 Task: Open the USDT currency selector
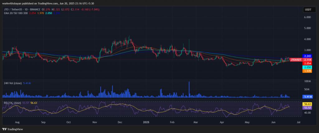(x=307, y=10)
